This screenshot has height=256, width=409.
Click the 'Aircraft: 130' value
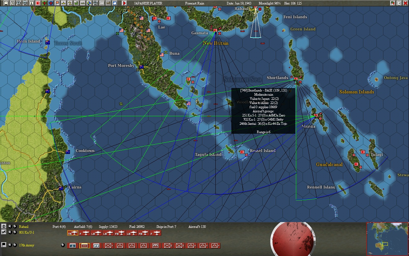[197, 227]
